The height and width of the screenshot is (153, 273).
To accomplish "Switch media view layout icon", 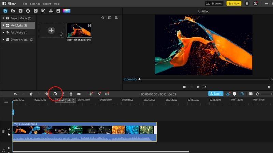I will (x=110, y=18).
